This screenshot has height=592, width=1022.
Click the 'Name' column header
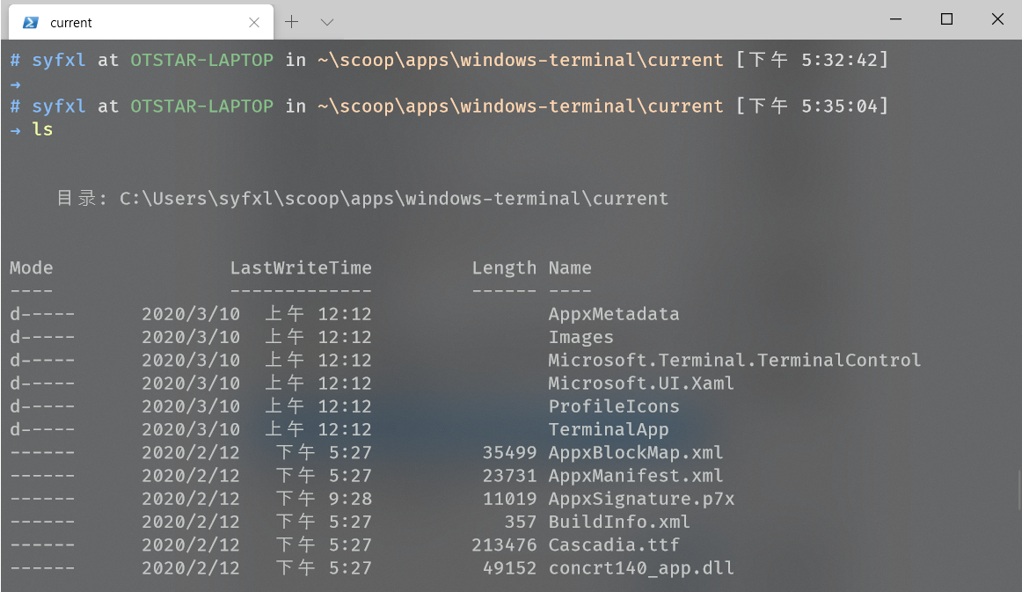570,268
